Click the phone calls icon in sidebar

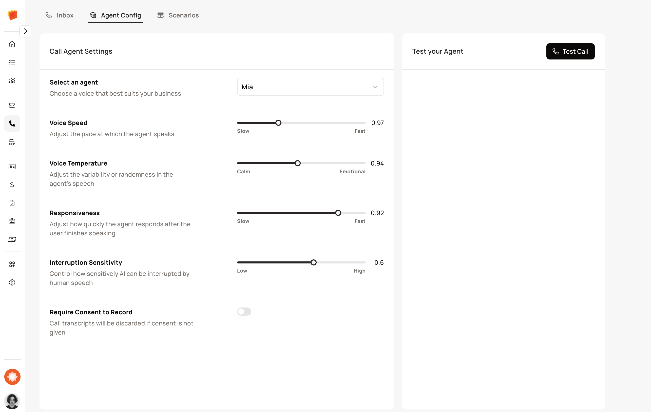click(x=12, y=123)
